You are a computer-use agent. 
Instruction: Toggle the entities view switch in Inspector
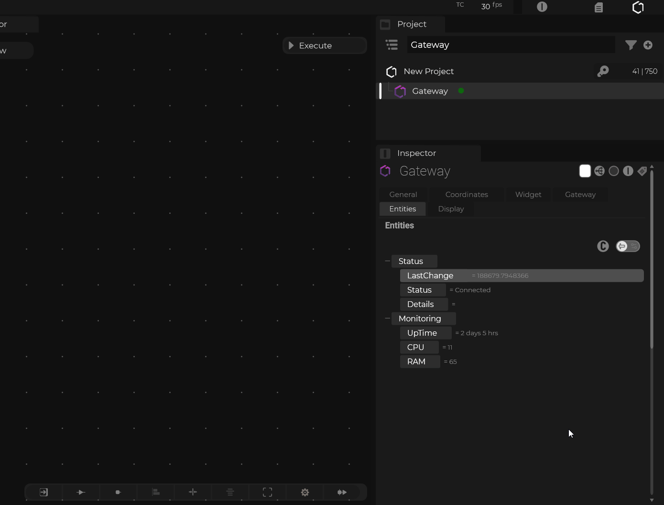coord(628,246)
